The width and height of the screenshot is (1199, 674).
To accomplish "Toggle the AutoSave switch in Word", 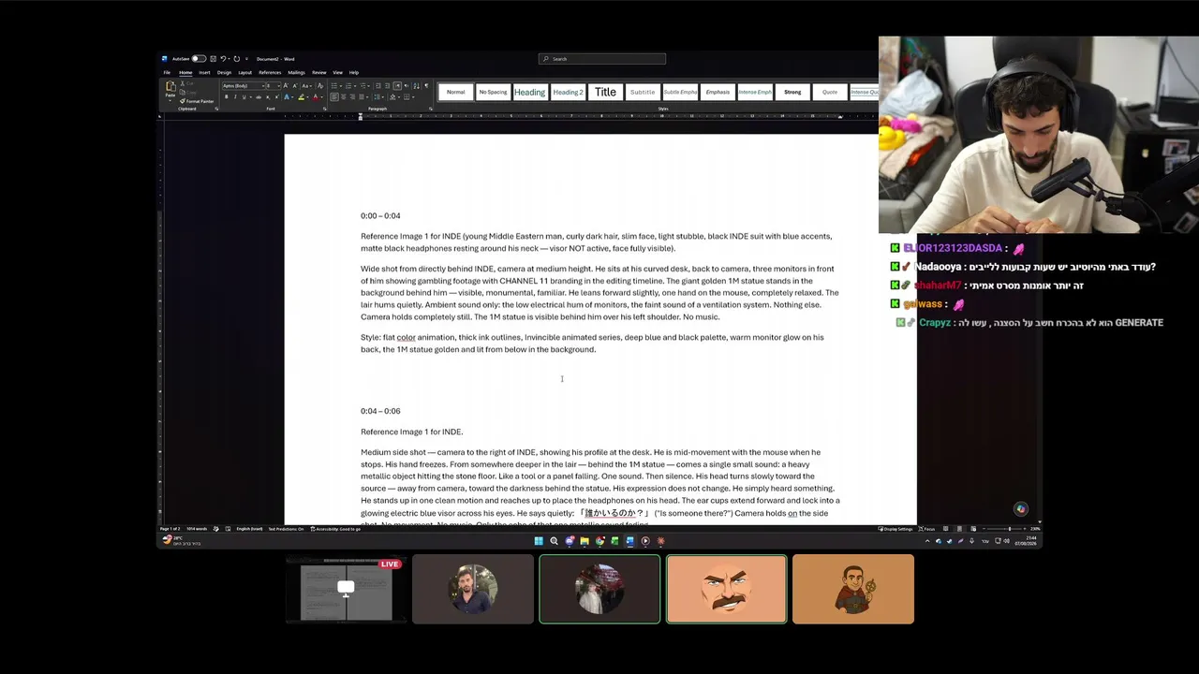I will point(199,59).
